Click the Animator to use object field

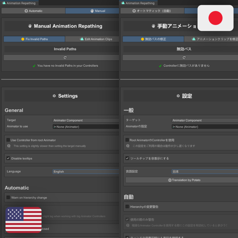click(86, 127)
